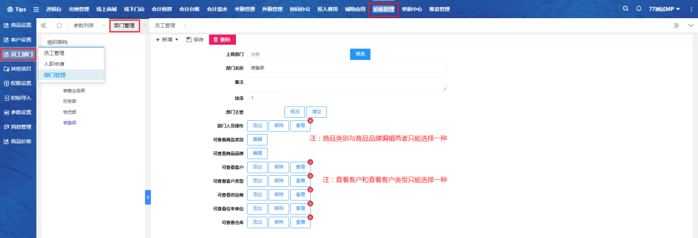
Task: Click 查看 in the 可查看供应商 row
Action: click(301, 195)
